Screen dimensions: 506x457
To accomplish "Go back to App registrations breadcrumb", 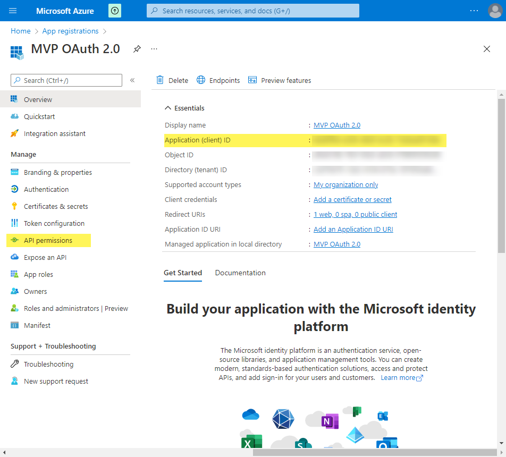I will coord(70,31).
